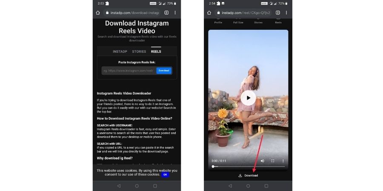Click the 'Download Instagram Reels Video' heading
The width and height of the screenshot is (383, 191).
pos(137,27)
